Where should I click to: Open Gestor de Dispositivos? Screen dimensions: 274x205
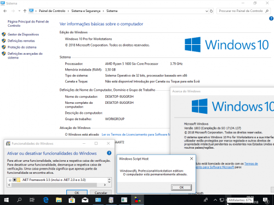23,34
